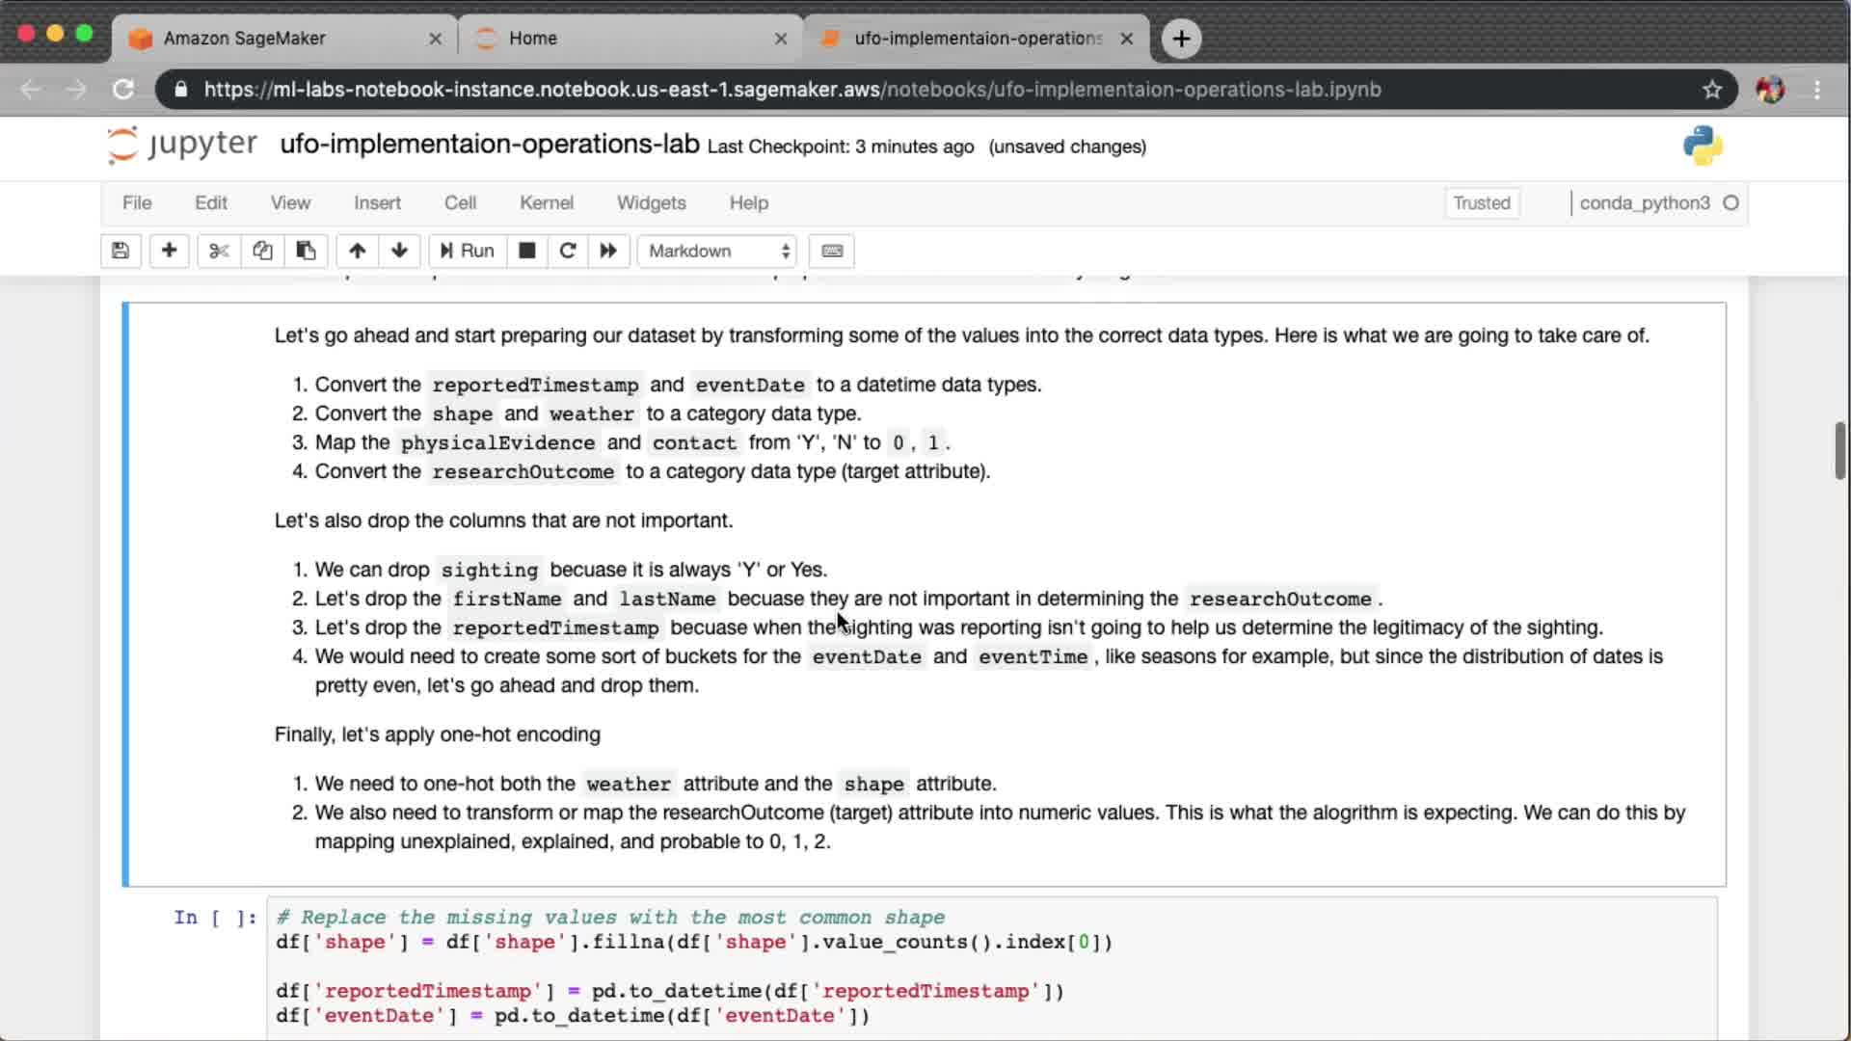Paste cells below icon
The height and width of the screenshot is (1041, 1851).
[306, 251]
